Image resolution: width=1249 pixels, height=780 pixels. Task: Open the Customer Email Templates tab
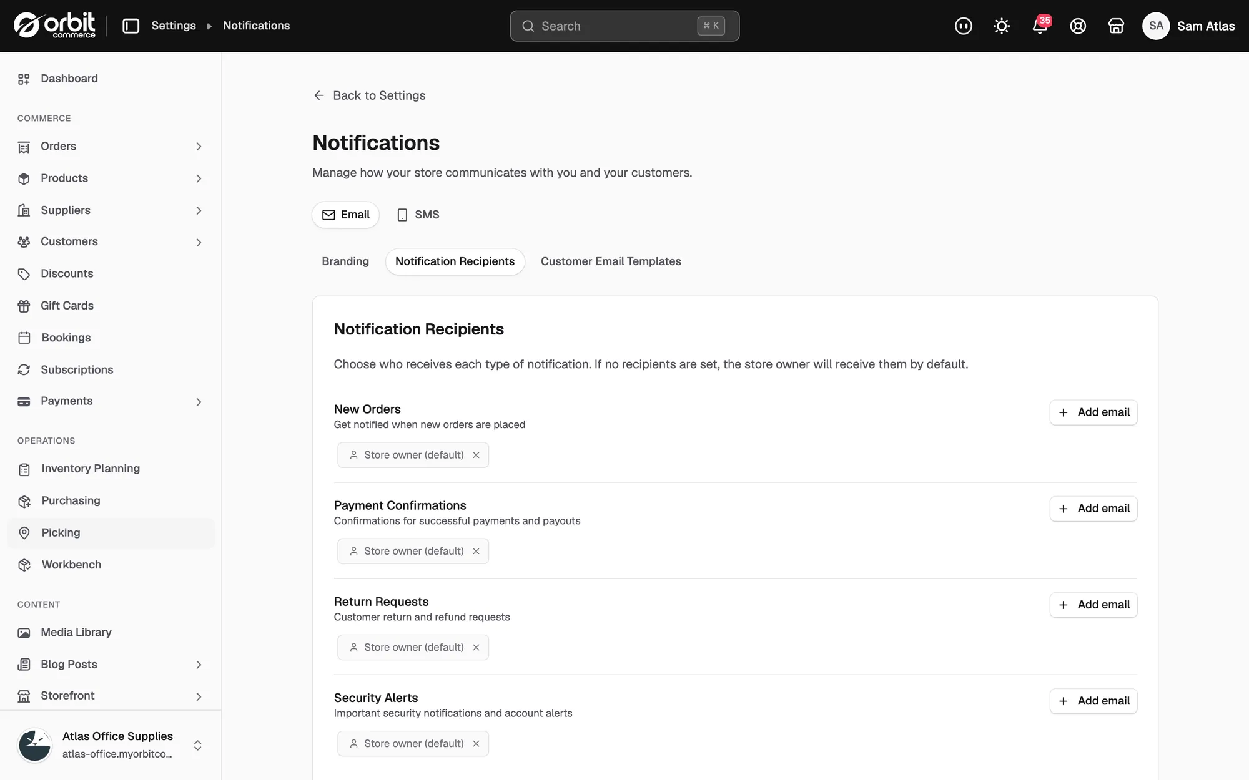click(x=611, y=261)
